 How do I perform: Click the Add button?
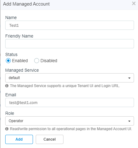19,139
